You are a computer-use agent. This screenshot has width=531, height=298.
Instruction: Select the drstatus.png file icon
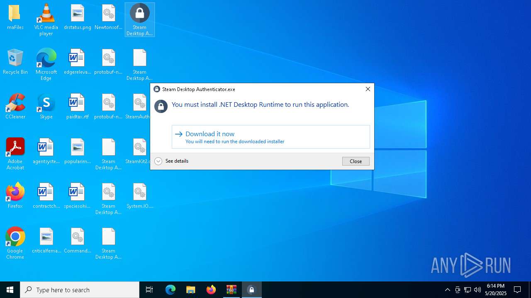pos(78,18)
